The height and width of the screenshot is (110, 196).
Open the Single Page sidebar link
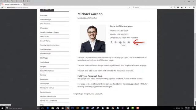tap(44, 62)
